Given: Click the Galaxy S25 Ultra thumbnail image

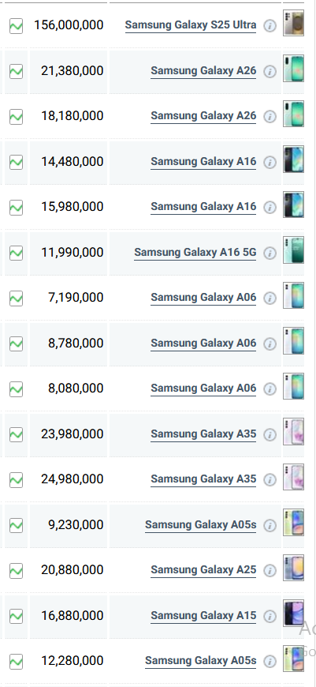Looking at the screenshot, I should pyautogui.click(x=293, y=23).
